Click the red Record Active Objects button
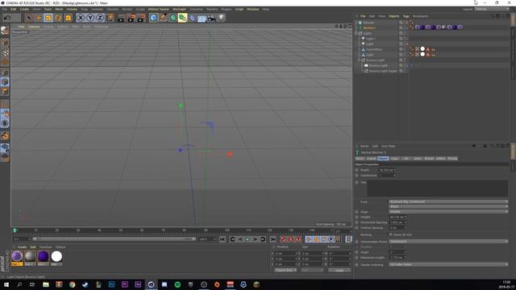This screenshot has height=290, width=516. pyautogui.click(x=283, y=239)
